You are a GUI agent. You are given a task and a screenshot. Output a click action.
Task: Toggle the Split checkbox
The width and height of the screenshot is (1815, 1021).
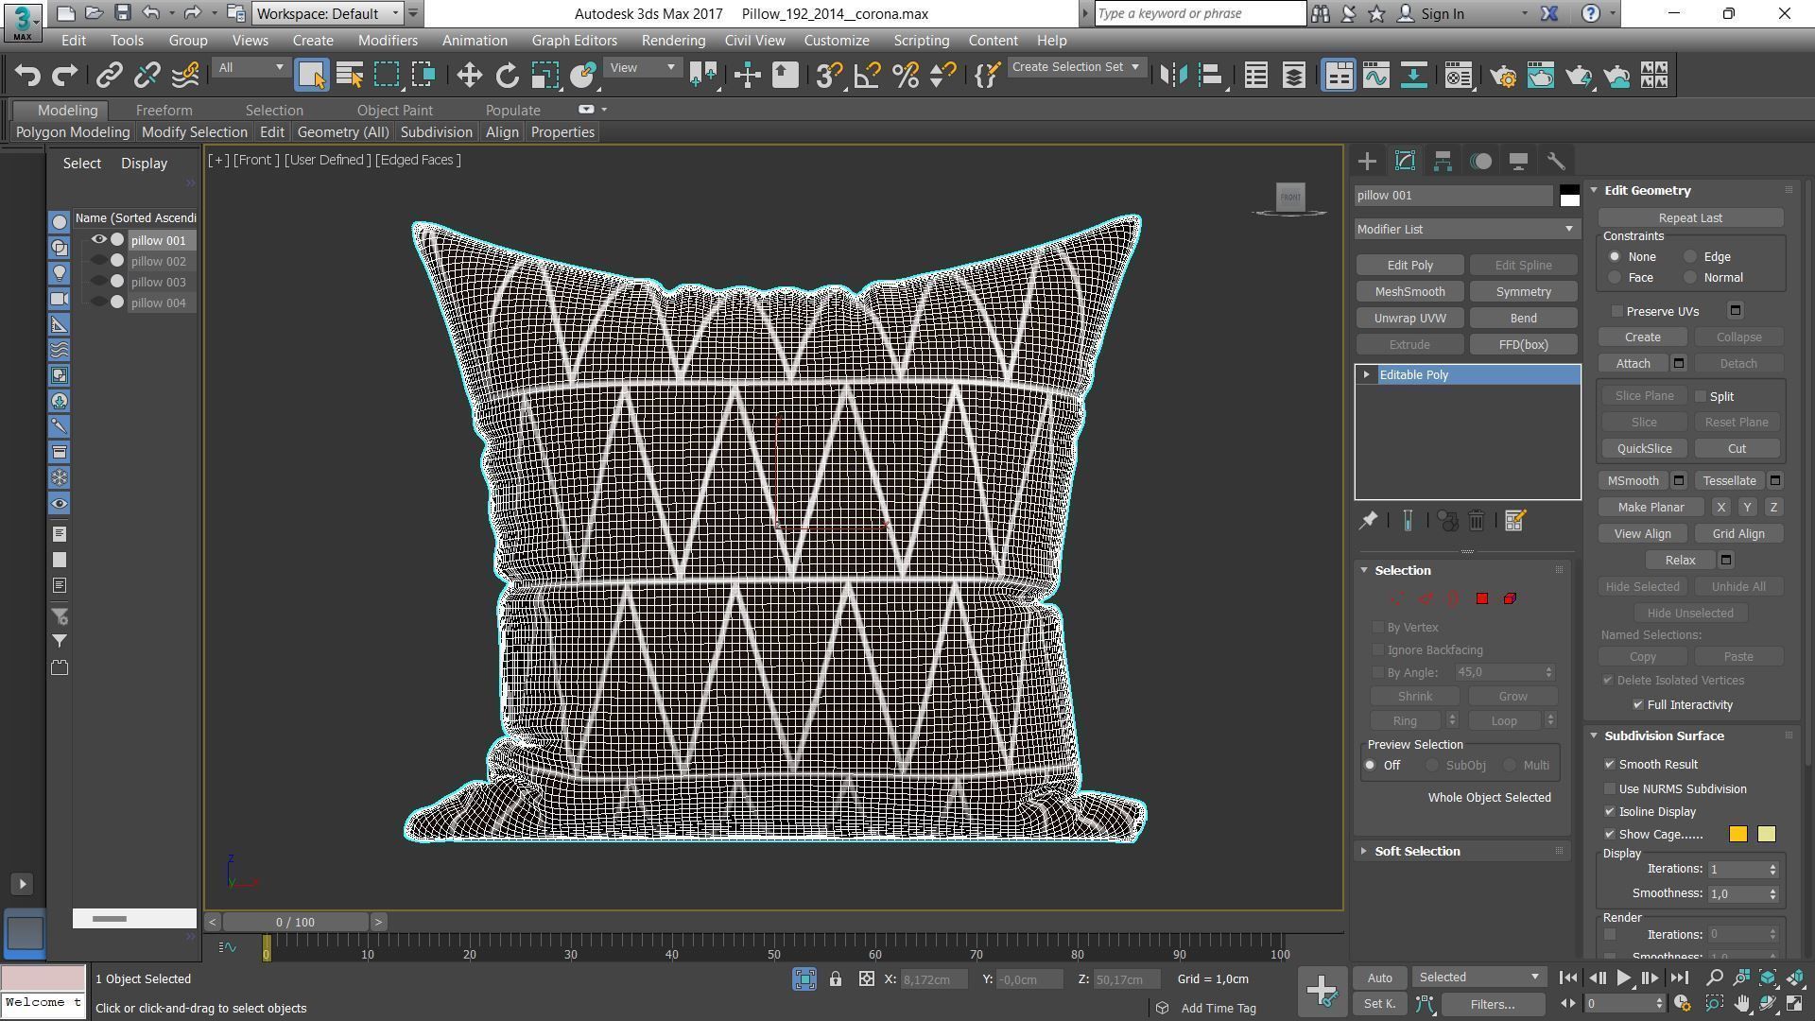click(x=1701, y=397)
